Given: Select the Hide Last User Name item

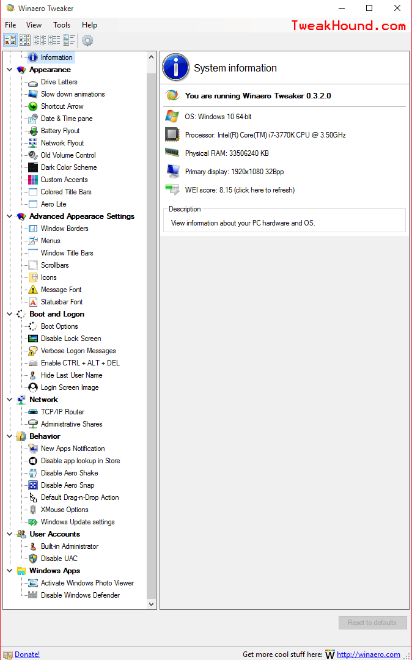Looking at the screenshot, I should click(x=72, y=375).
